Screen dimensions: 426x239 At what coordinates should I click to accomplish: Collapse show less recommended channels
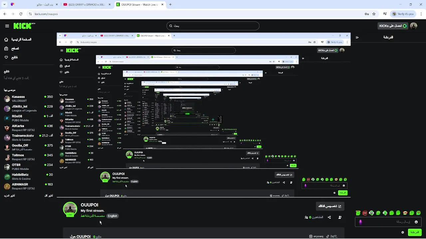tap(49, 196)
